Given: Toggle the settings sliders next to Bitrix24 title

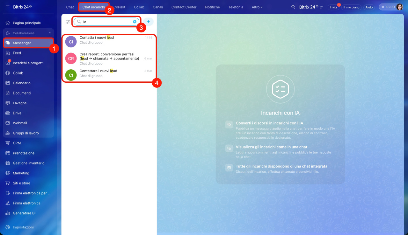Looking at the screenshot, I should [321, 7].
